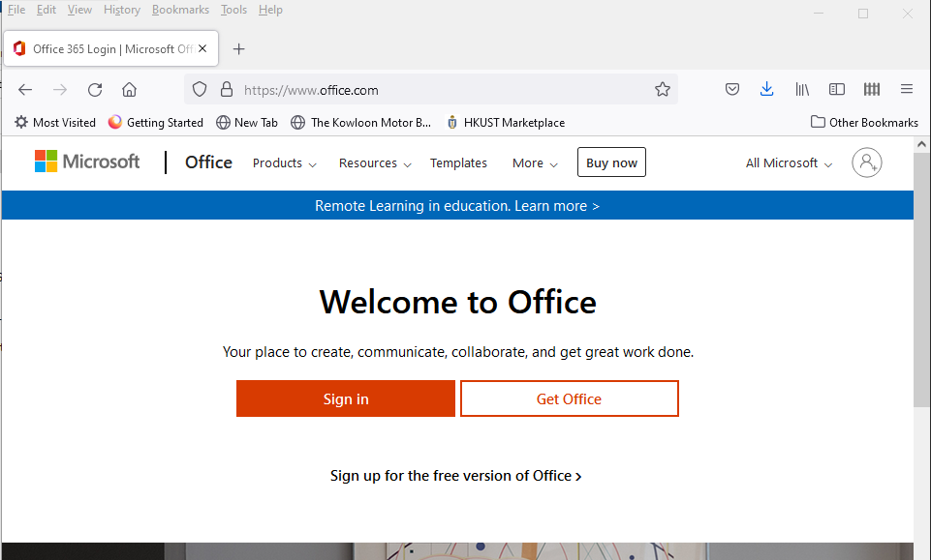Expand the More navigation menu
Image resolution: width=931 pixels, height=560 pixels.
(x=535, y=163)
